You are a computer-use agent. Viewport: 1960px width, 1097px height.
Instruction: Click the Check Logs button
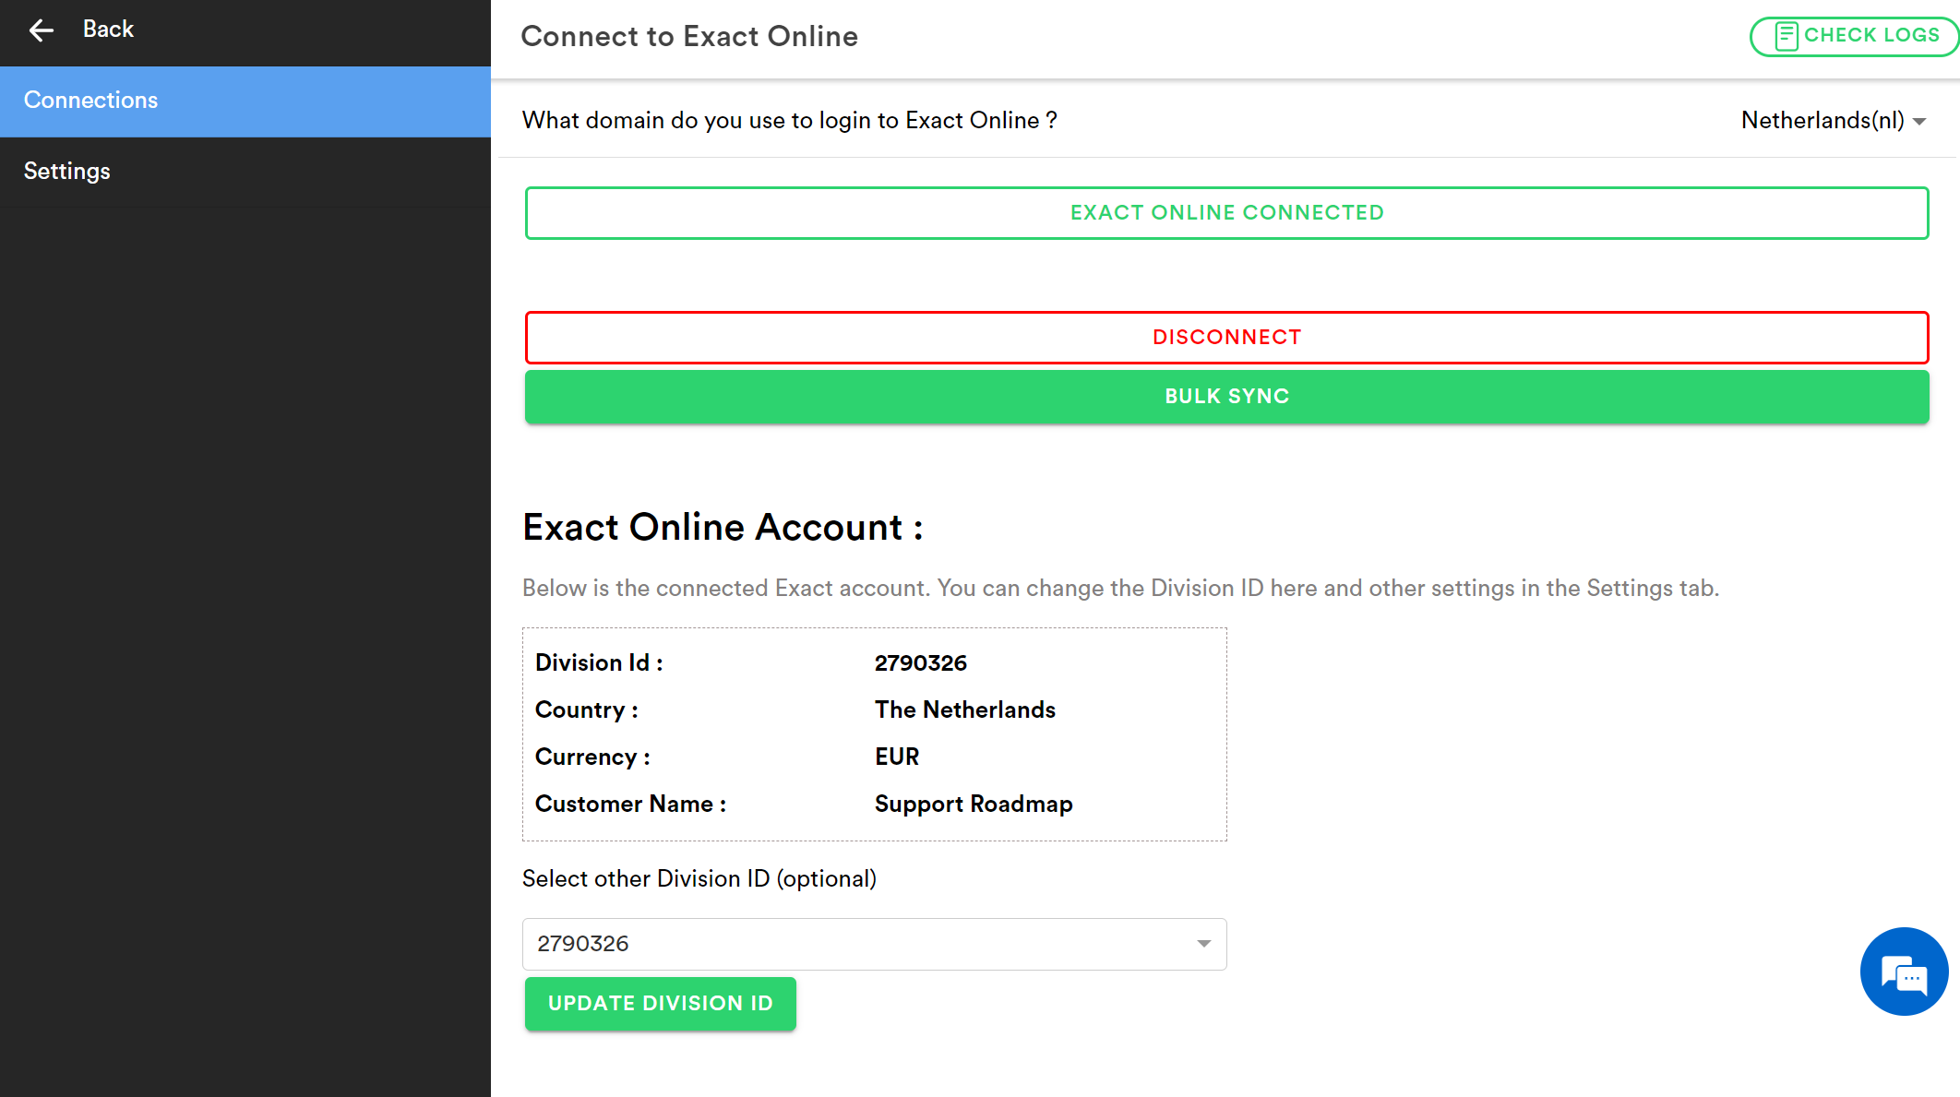coord(1854,36)
